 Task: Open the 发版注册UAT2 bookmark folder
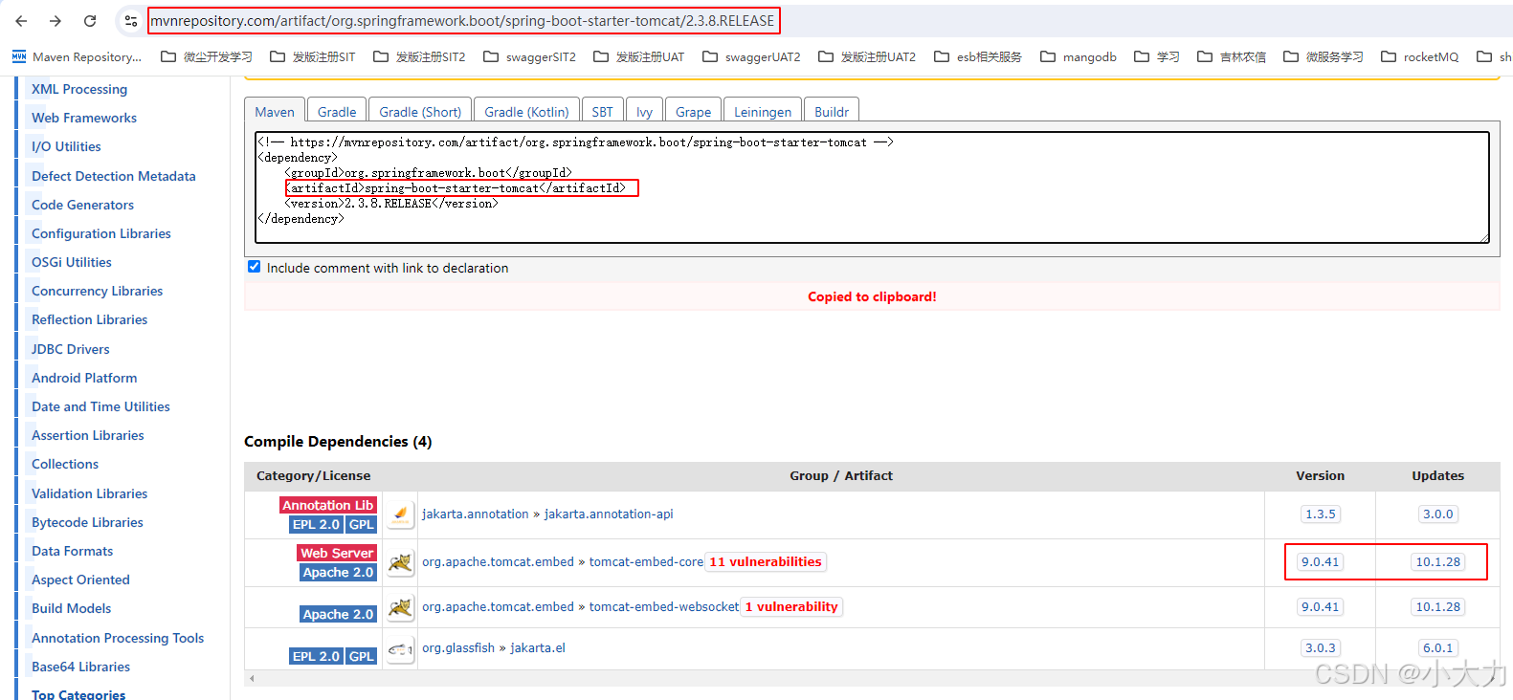pos(866,56)
